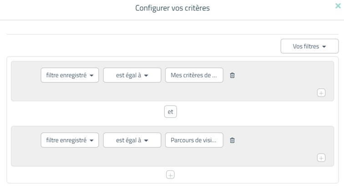Viewport: 344px width, 189px height.
Task: Select the 'Mes critères de ...' value field
Action: 194,75
